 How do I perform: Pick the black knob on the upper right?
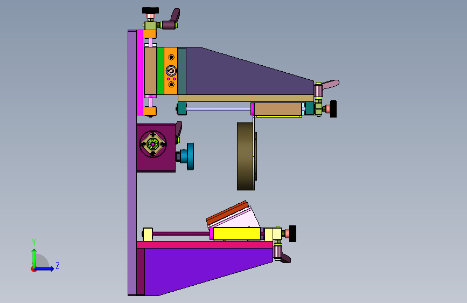tap(333, 109)
